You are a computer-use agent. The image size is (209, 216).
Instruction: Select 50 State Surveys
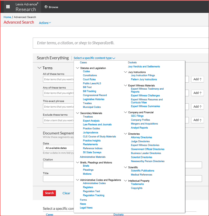tap(92, 152)
